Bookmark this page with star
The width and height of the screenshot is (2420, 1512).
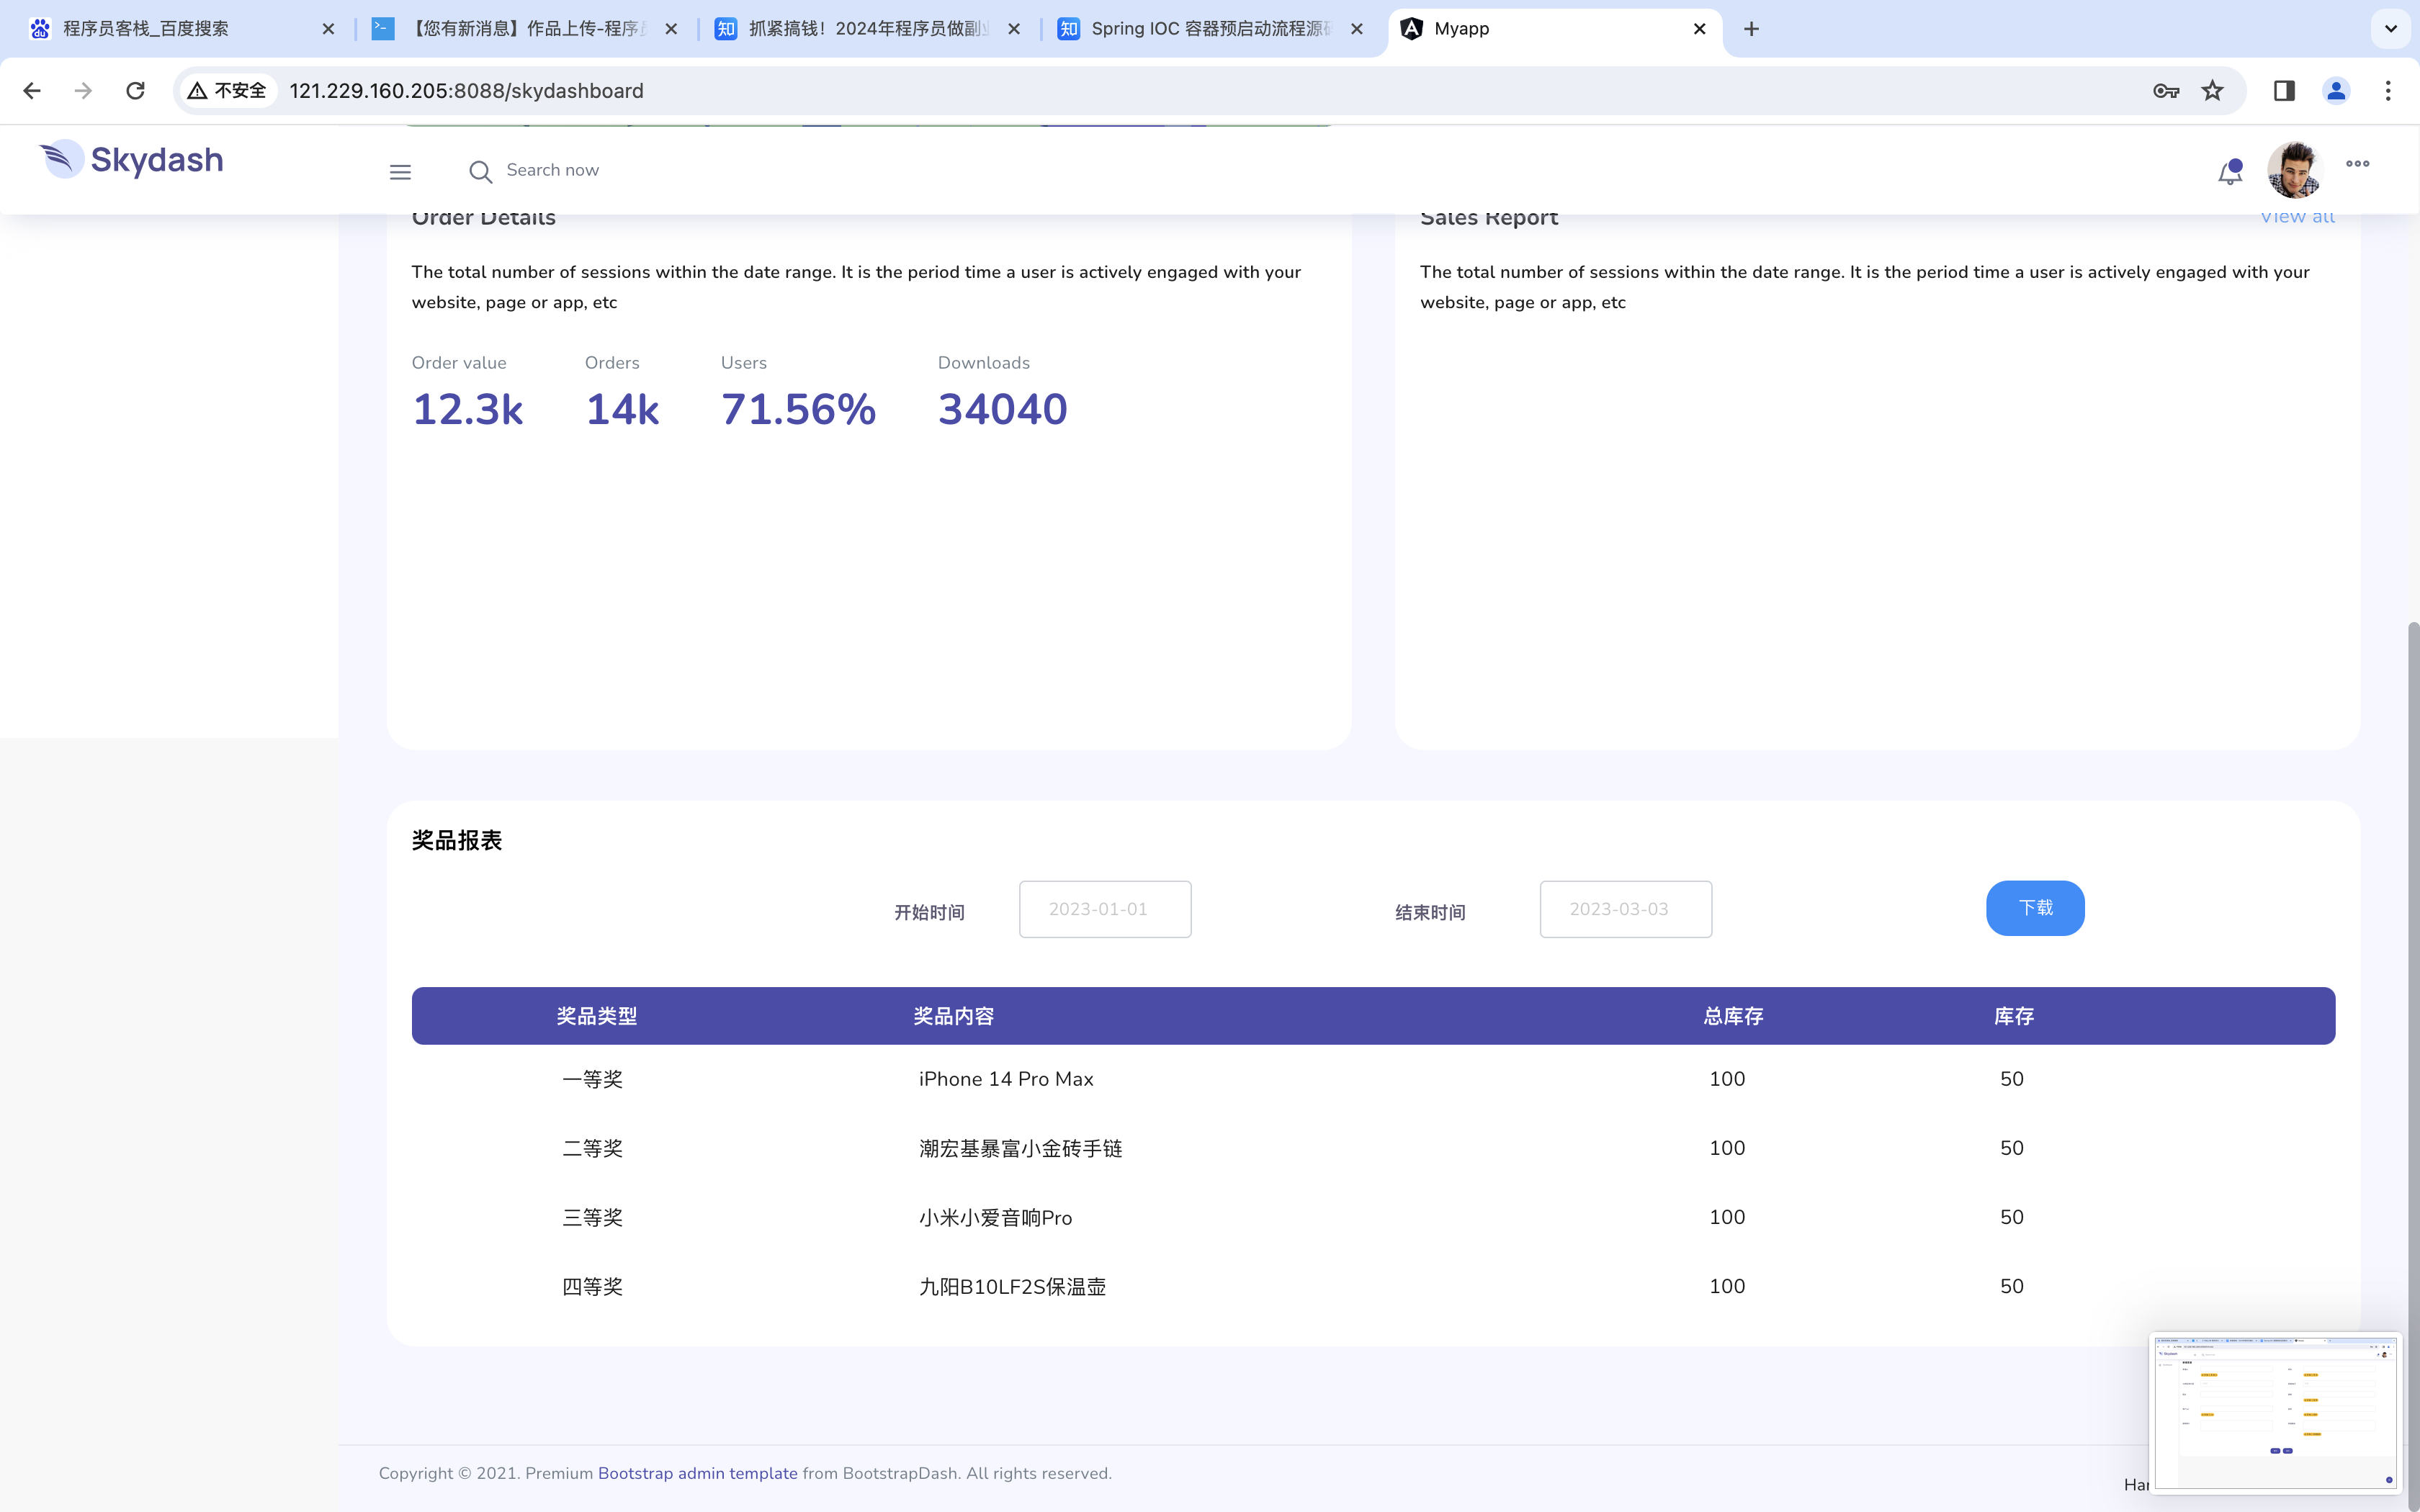coord(2212,91)
